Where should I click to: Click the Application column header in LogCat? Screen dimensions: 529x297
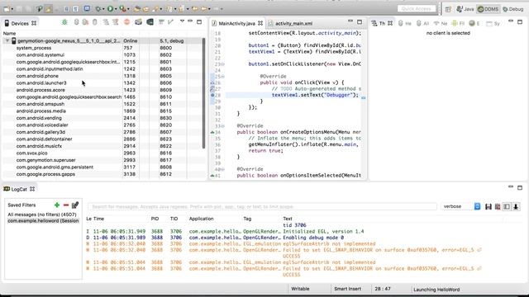(201, 219)
